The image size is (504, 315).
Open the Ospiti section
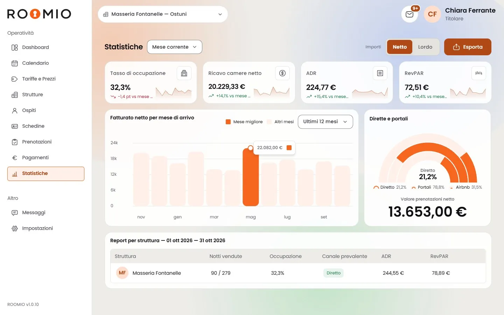46,111
